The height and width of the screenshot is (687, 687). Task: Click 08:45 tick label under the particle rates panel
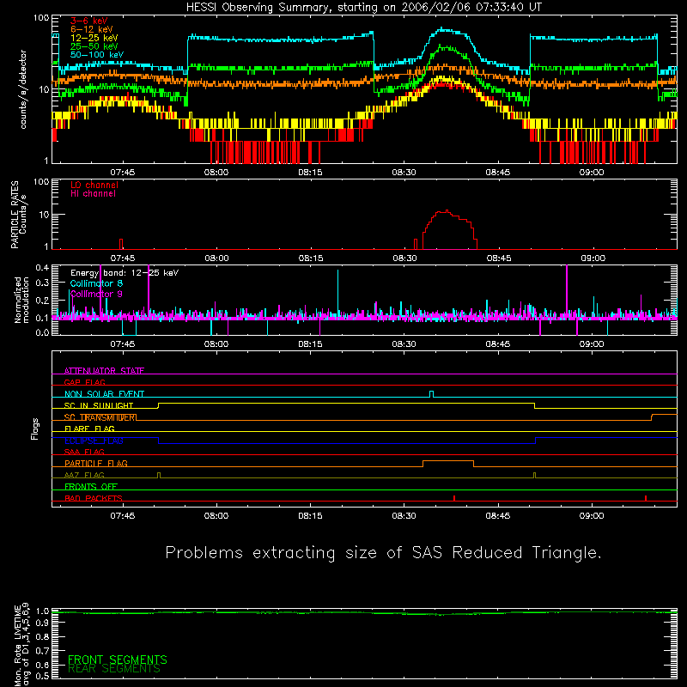click(499, 258)
